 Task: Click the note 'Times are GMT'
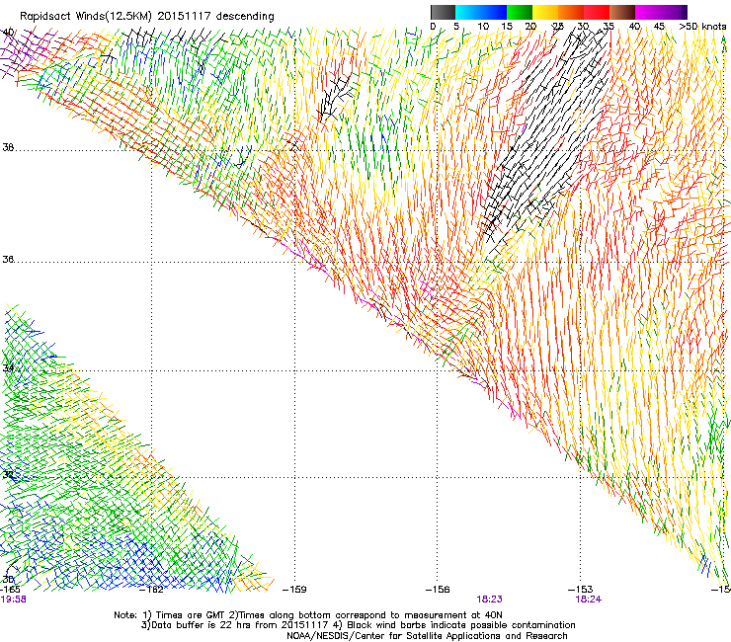click(191, 615)
